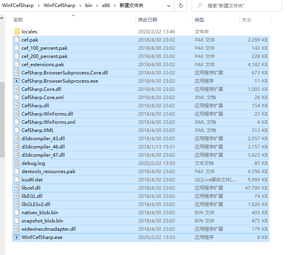Select the locales folder name
This screenshot has width=287, height=255.
(29, 31)
